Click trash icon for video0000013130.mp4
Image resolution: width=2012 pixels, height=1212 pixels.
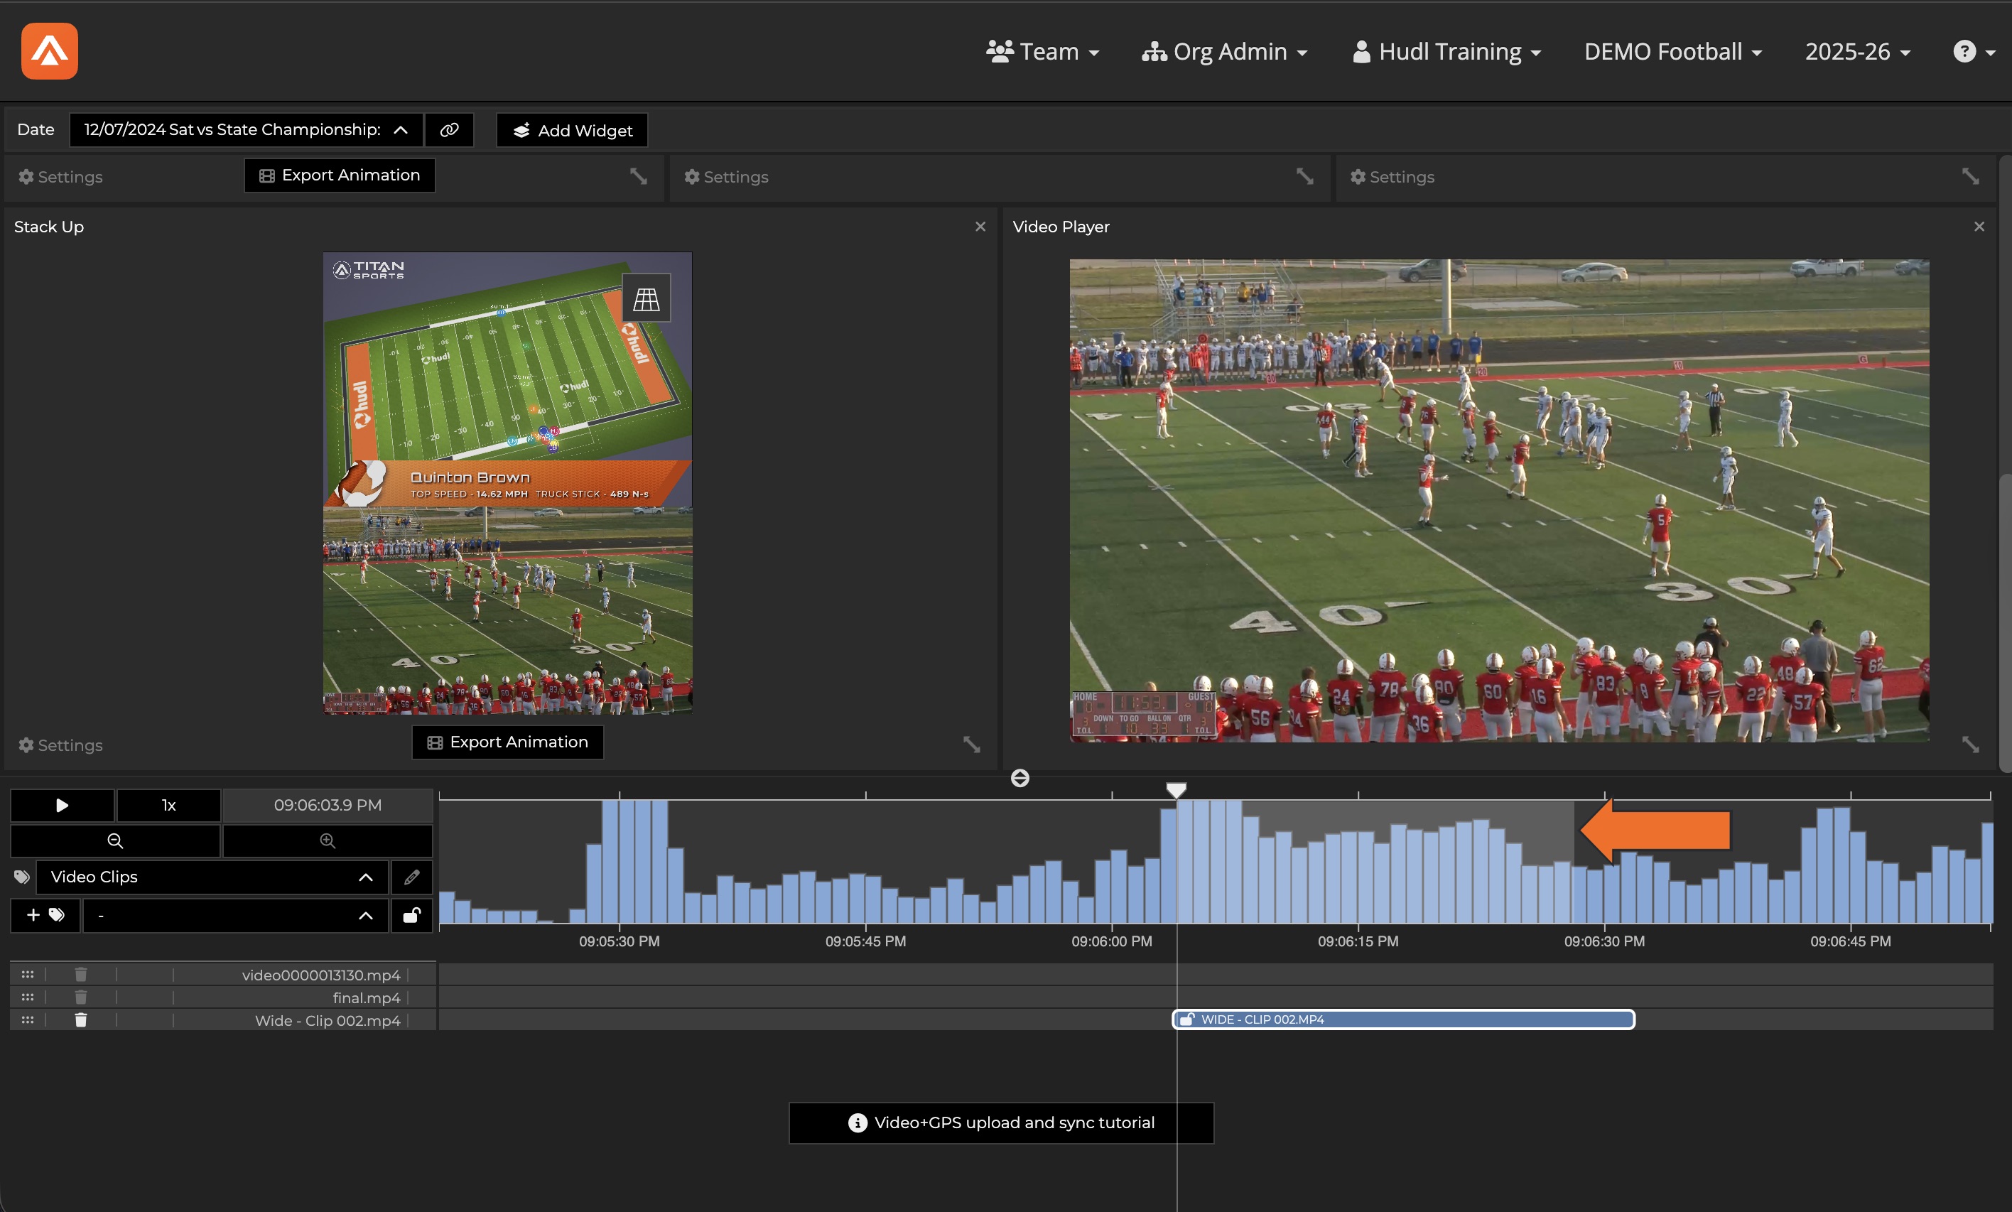point(81,973)
